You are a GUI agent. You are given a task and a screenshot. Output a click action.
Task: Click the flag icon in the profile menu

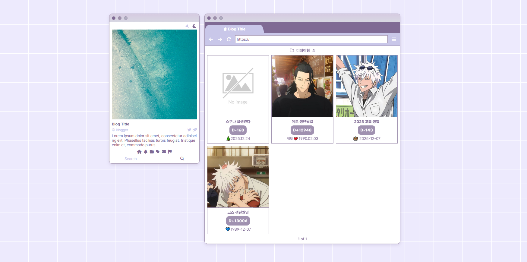point(170,152)
